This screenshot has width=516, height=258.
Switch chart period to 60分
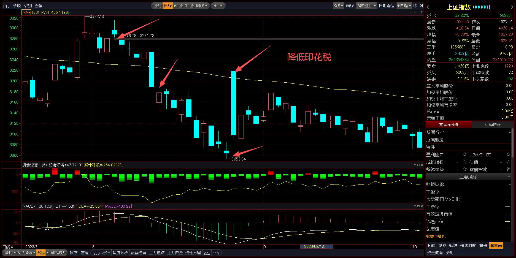(x=178, y=6)
